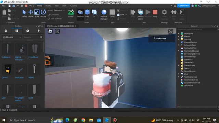This screenshot has width=219, height=123.
Task: Open File Explorer from taskbar
Action: 91,120
